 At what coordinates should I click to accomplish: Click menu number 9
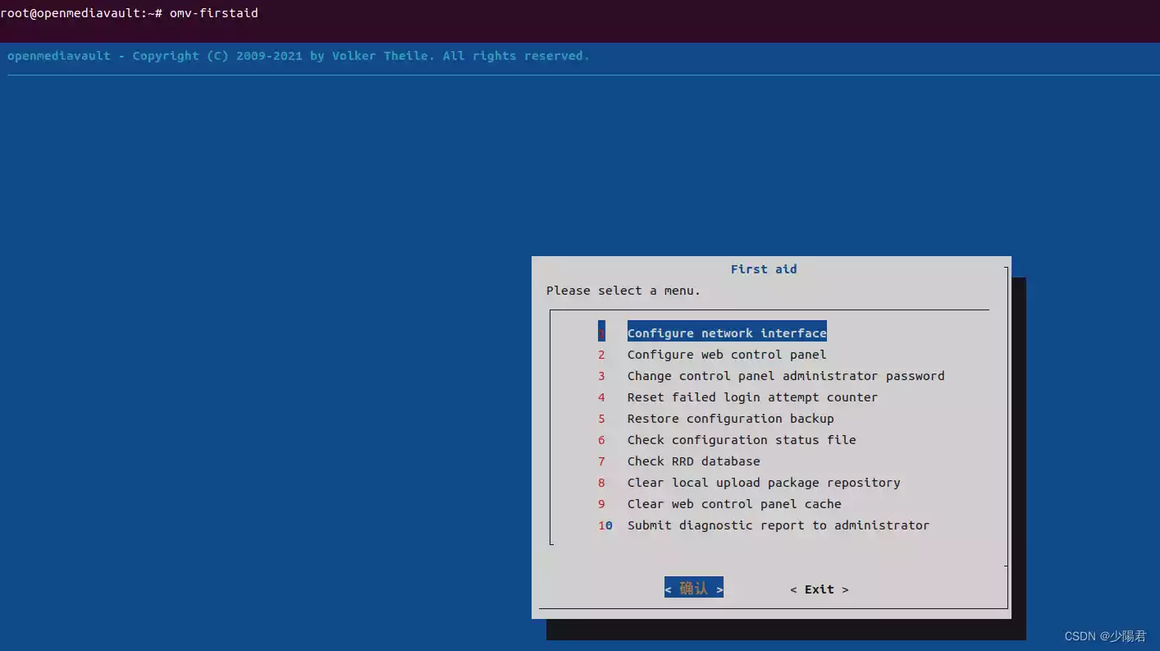(x=601, y=504)
